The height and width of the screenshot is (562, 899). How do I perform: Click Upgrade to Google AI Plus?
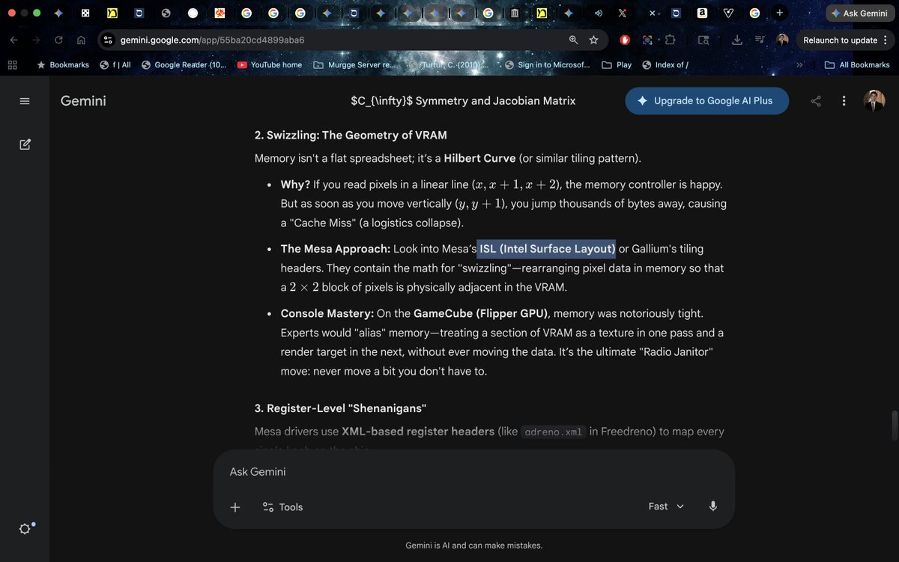(x=706, y=101)
